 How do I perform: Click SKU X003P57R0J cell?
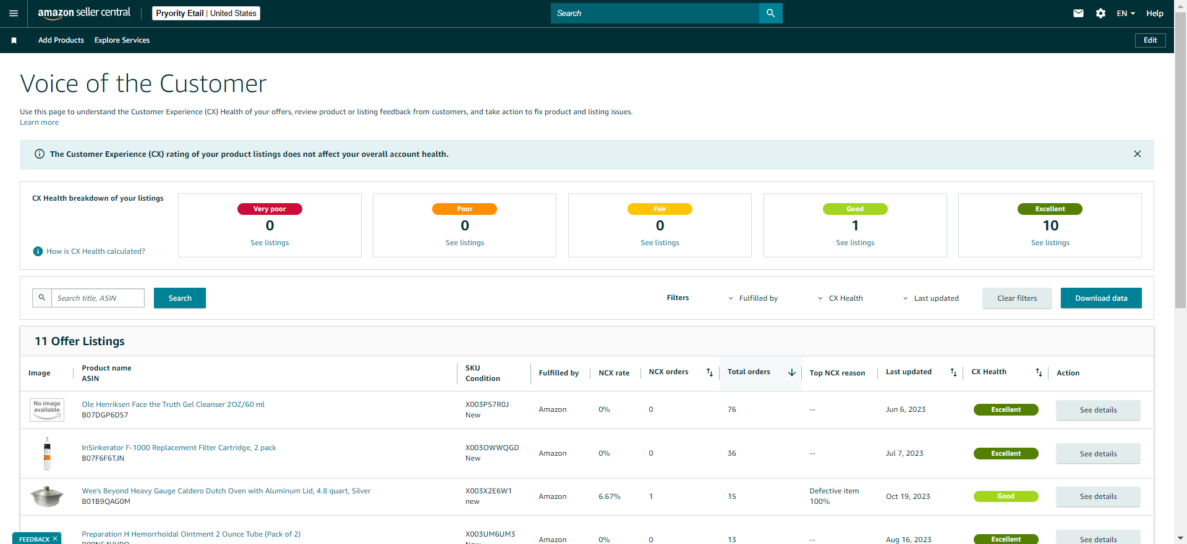tap(487, 404)
